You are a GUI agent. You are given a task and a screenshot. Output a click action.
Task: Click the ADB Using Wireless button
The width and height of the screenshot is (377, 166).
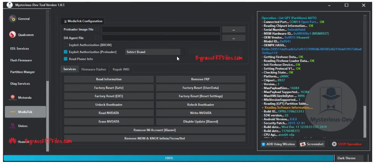pos(278,144)
